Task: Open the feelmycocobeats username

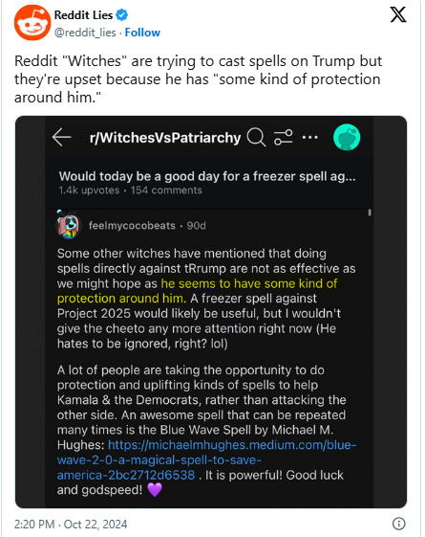Action: coord(132,226)
